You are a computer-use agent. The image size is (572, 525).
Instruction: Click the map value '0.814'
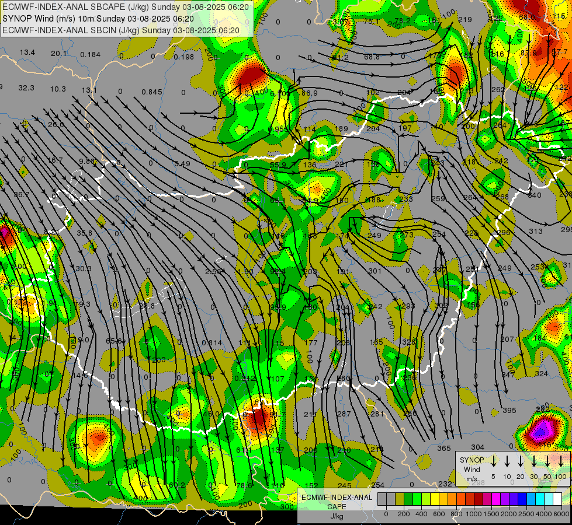point(212,342)
